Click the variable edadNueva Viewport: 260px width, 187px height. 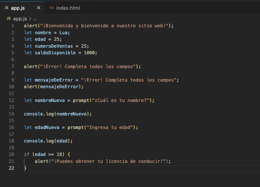(47, 127)
